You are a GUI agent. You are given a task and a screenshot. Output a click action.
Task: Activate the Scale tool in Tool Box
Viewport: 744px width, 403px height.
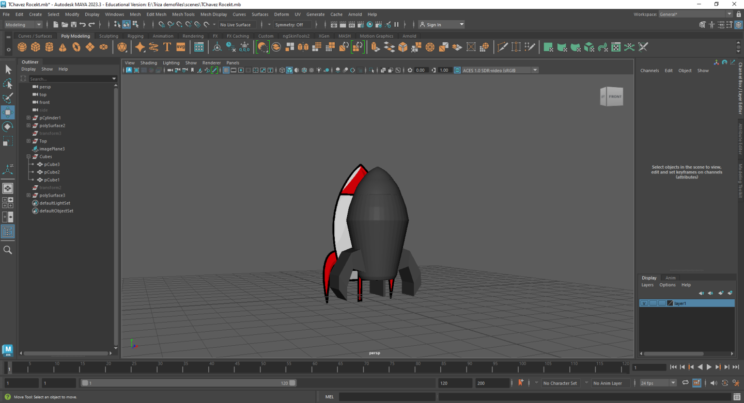click(8, 141)
